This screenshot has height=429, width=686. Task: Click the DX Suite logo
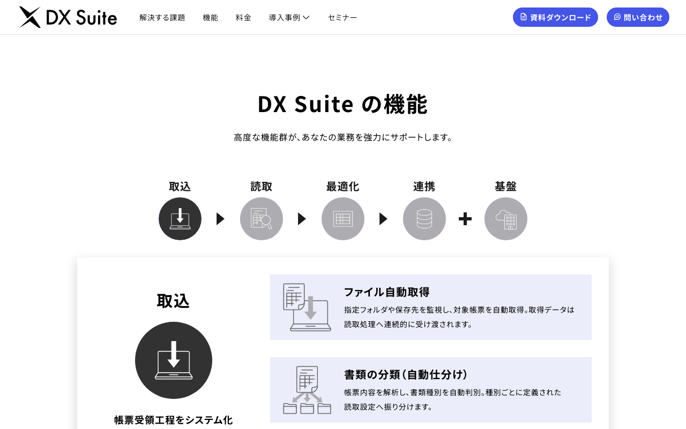coord(68,17)
